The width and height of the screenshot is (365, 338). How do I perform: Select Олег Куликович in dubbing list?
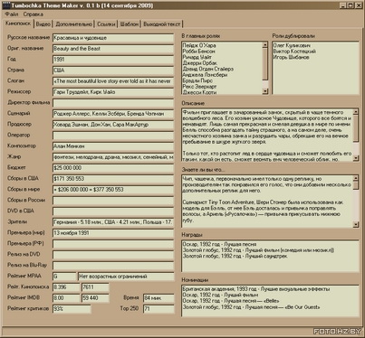click(292, 45)
